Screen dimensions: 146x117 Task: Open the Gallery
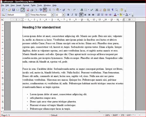click(x=105, y=10)
